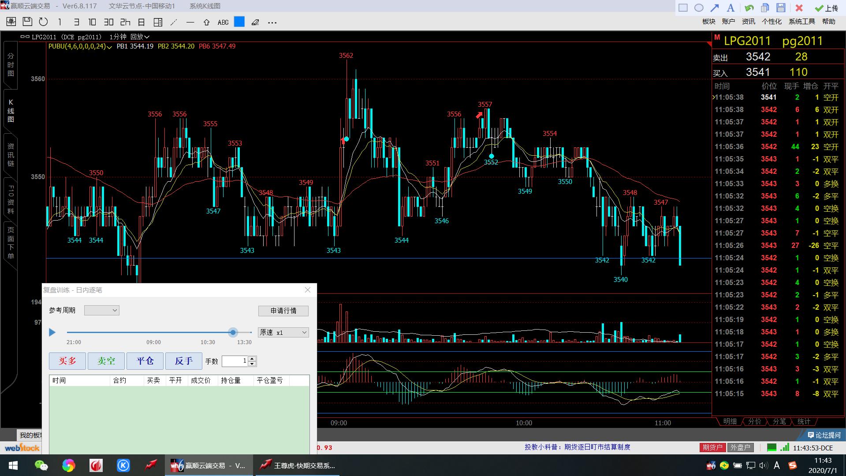
Task: Click the 上传 upload button
Action: [x=827, y=8]
